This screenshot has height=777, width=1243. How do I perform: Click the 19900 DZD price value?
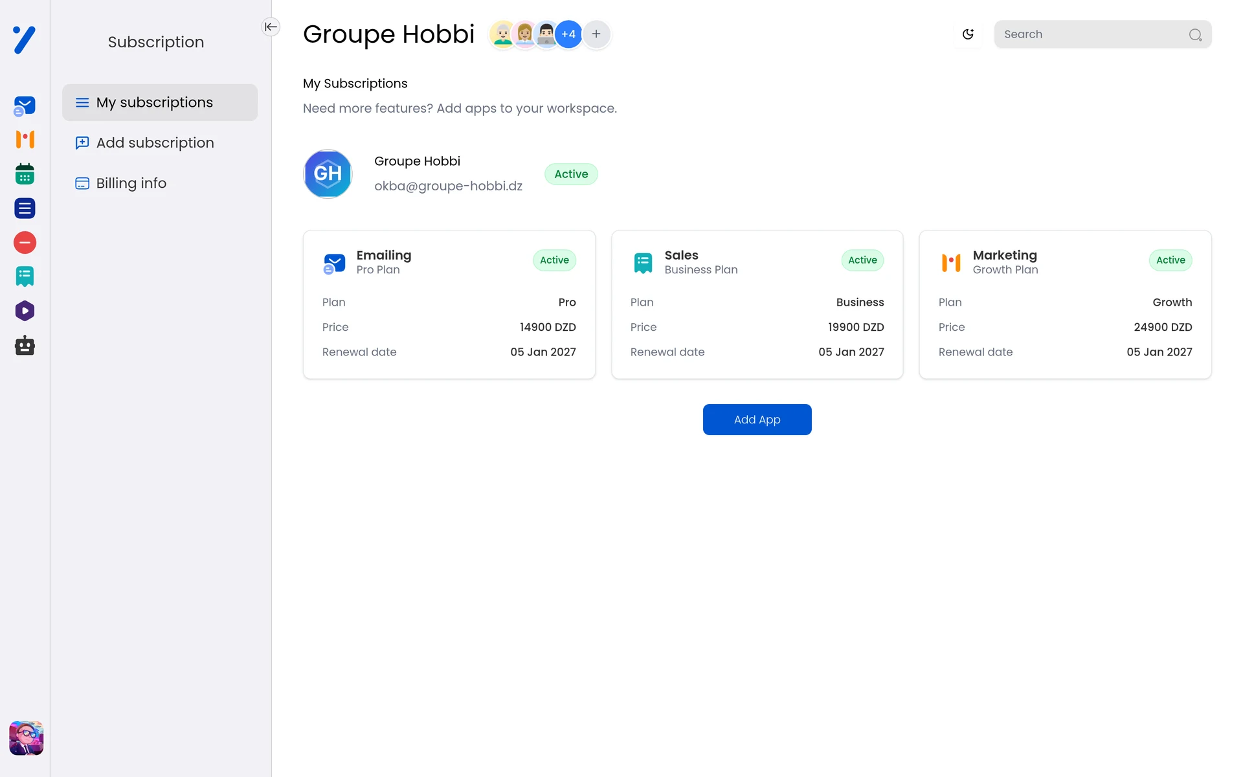856,327
